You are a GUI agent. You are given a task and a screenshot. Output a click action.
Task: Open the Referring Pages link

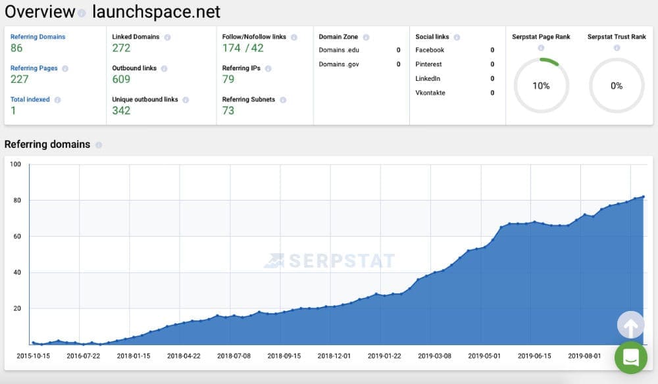tap(34, 68)
